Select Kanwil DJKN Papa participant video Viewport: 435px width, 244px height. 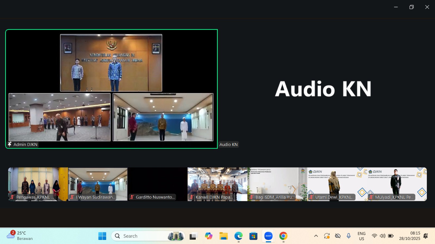coord(217,184)
